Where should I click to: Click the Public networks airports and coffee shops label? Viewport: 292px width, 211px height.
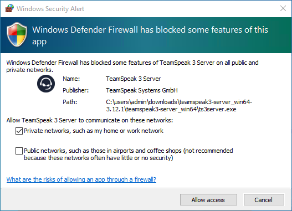[129, 155]
